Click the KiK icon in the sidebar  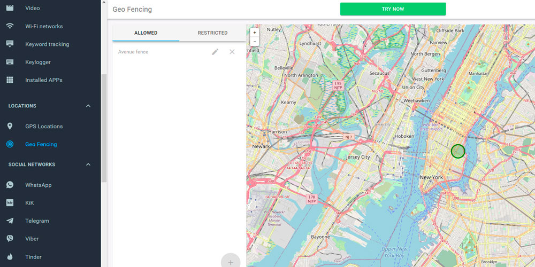(10, 203)
